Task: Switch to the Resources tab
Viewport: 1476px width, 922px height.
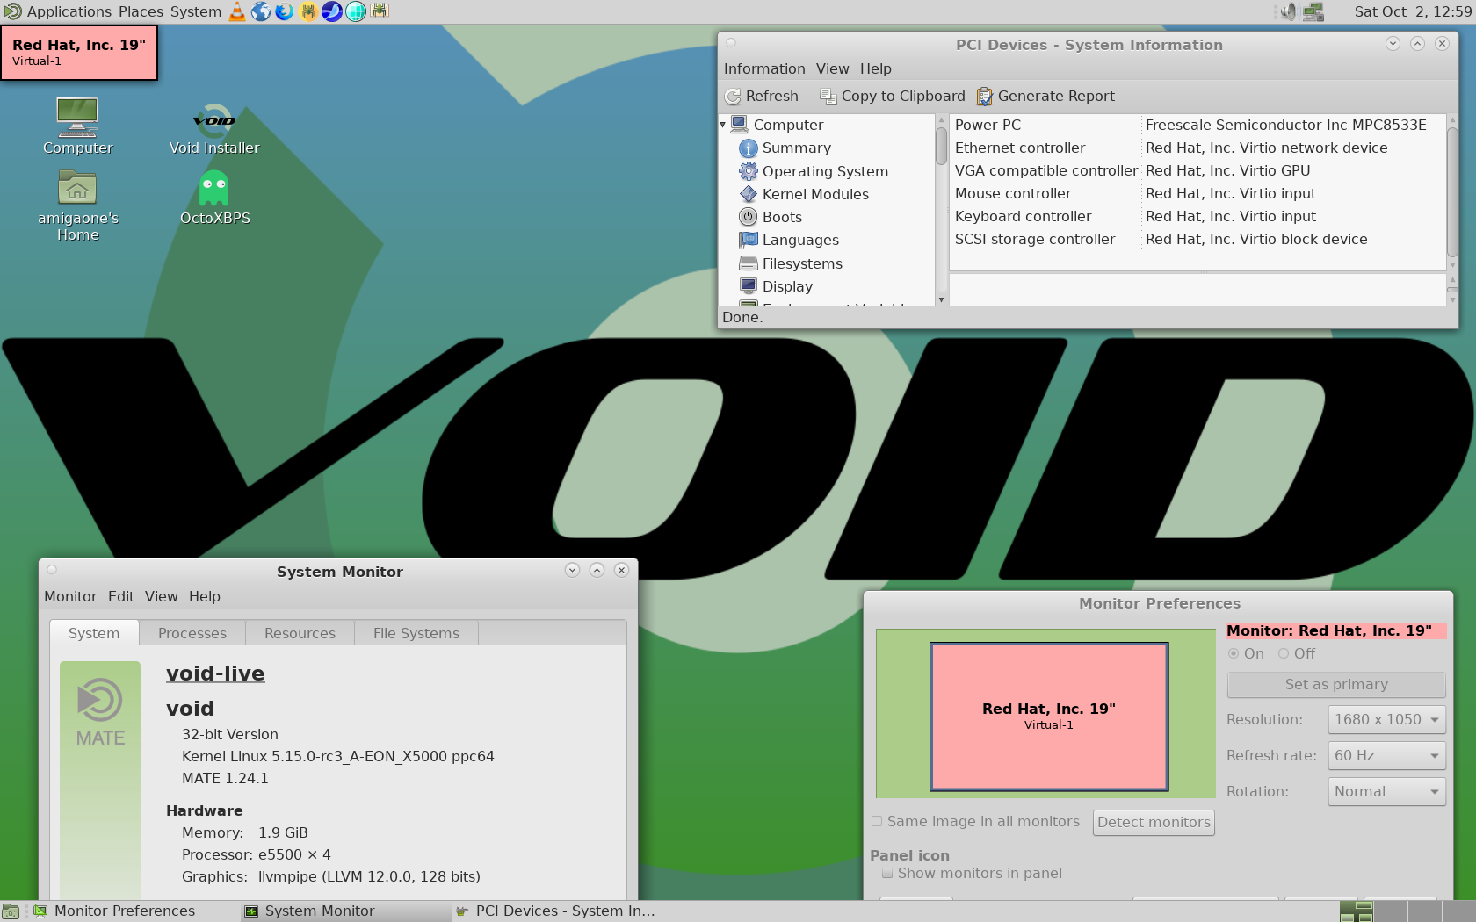Action: pos(300,634)
